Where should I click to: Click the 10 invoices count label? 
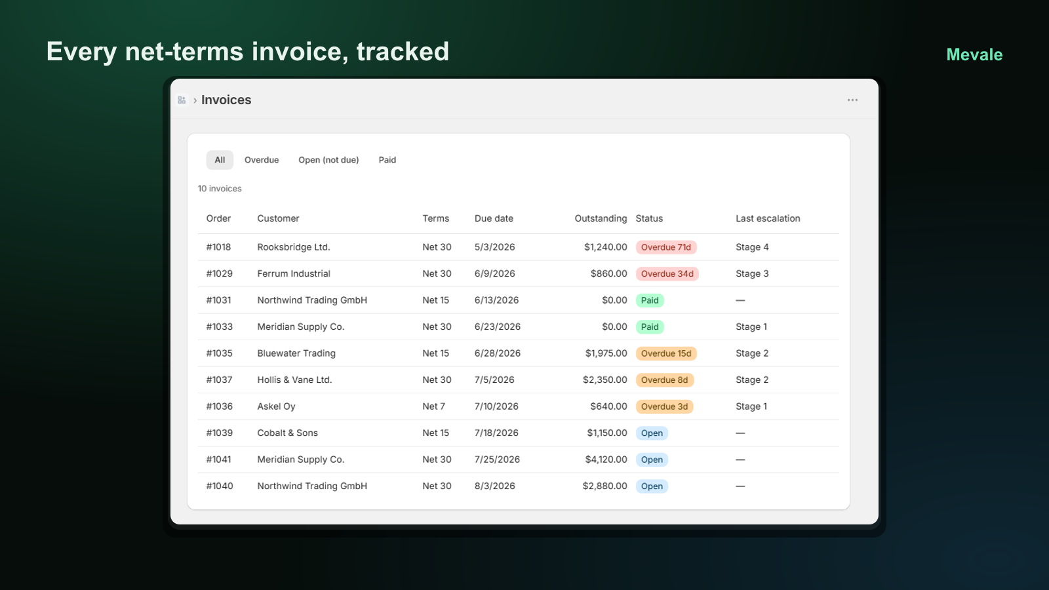(x=220, y=189)
